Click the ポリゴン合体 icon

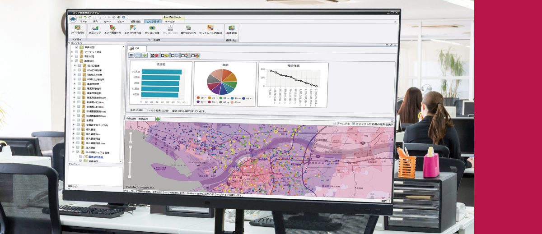(152, 28)
